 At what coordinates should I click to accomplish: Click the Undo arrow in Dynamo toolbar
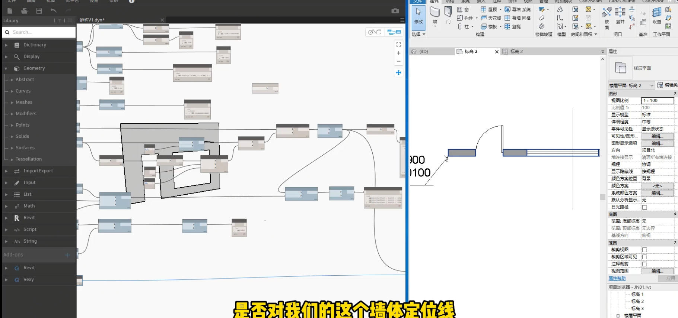point(54,11)
